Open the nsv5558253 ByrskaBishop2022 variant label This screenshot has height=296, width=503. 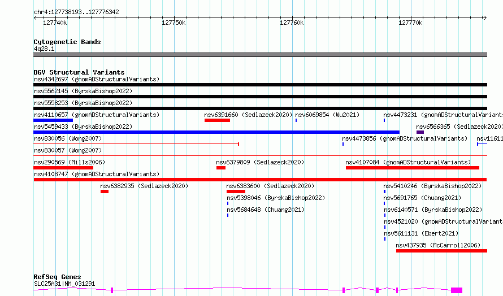[x=83, y=103]
